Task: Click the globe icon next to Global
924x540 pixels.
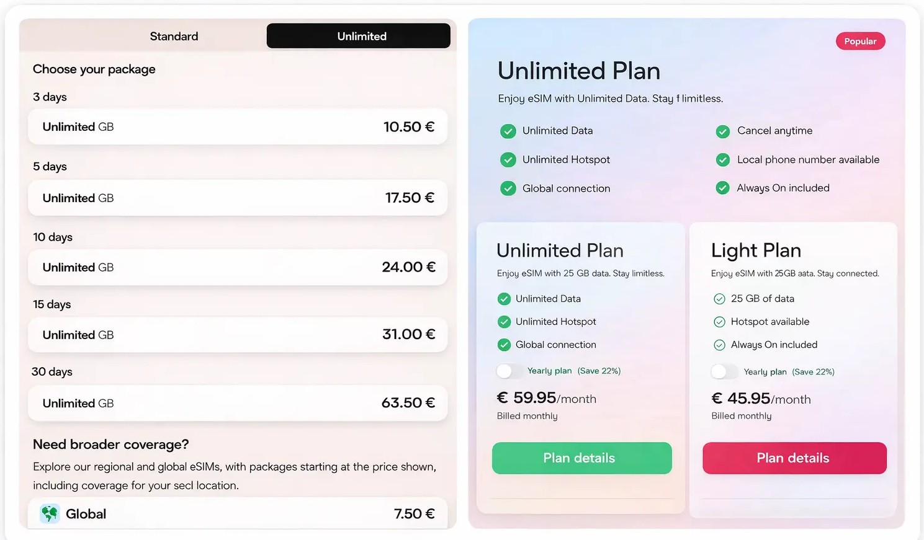Action: pyautogui.click(x=48, y=513)
